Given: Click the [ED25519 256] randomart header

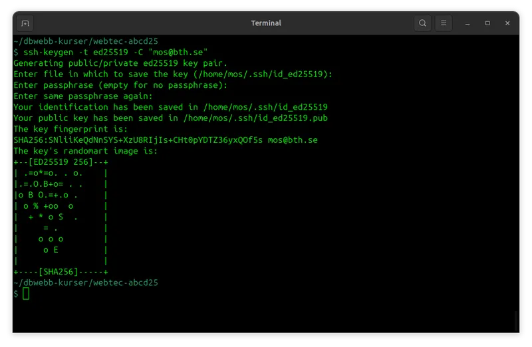Looking at the screenshot, I should pos(61,162).
